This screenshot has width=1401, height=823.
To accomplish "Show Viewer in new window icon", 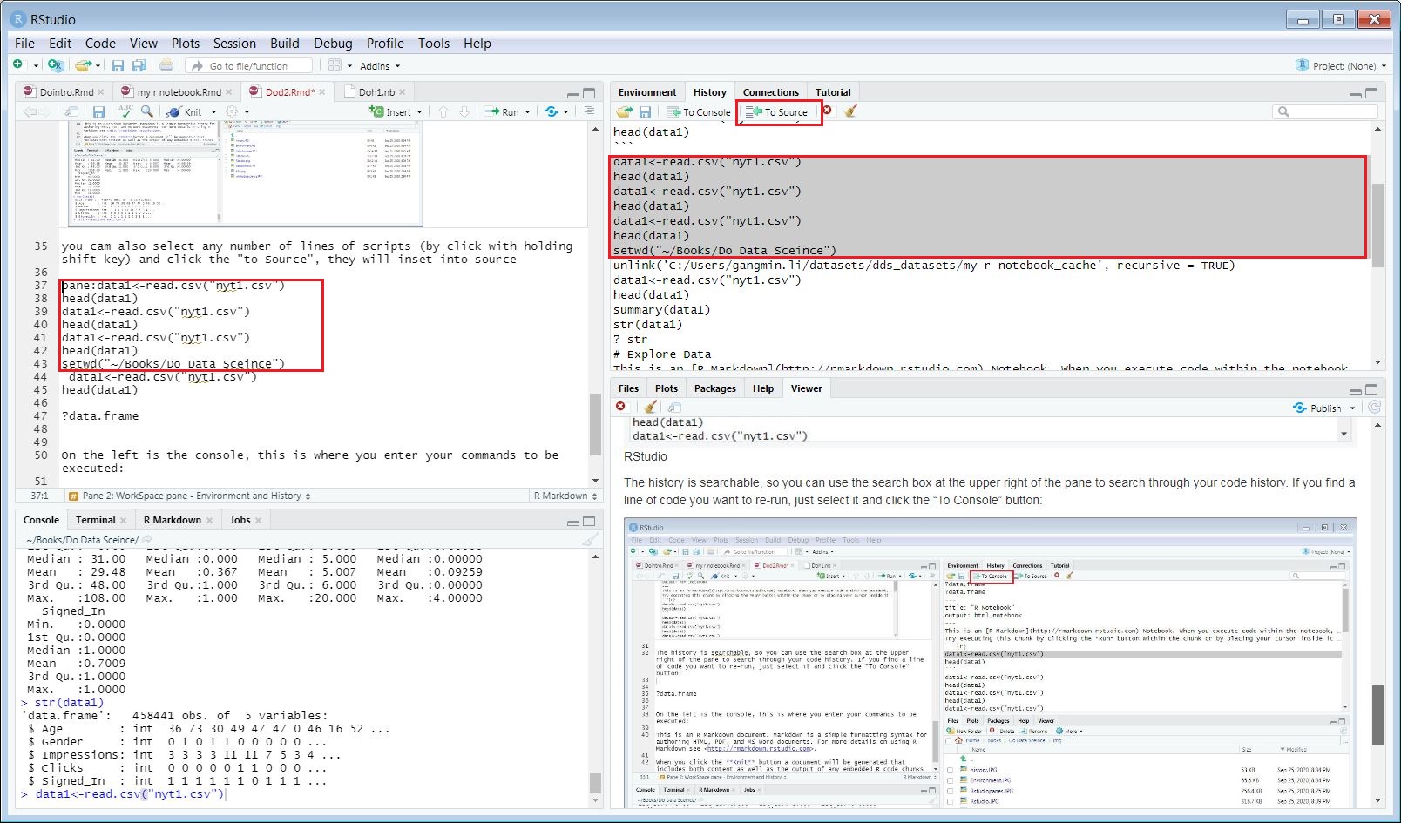I will [674, 408].
